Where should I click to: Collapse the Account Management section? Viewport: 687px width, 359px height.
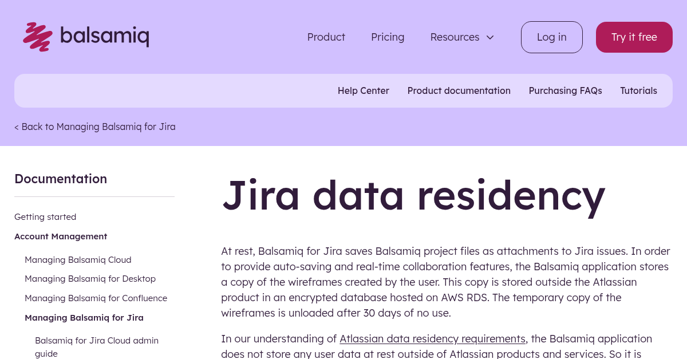(x=61, y=236)
